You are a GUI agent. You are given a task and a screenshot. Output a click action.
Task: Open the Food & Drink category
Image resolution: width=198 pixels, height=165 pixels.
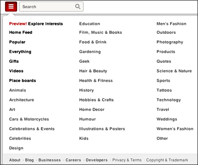pyautogui.click(x=93, y=42)
